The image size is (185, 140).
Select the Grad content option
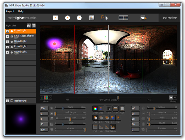[x=101, y=108]
